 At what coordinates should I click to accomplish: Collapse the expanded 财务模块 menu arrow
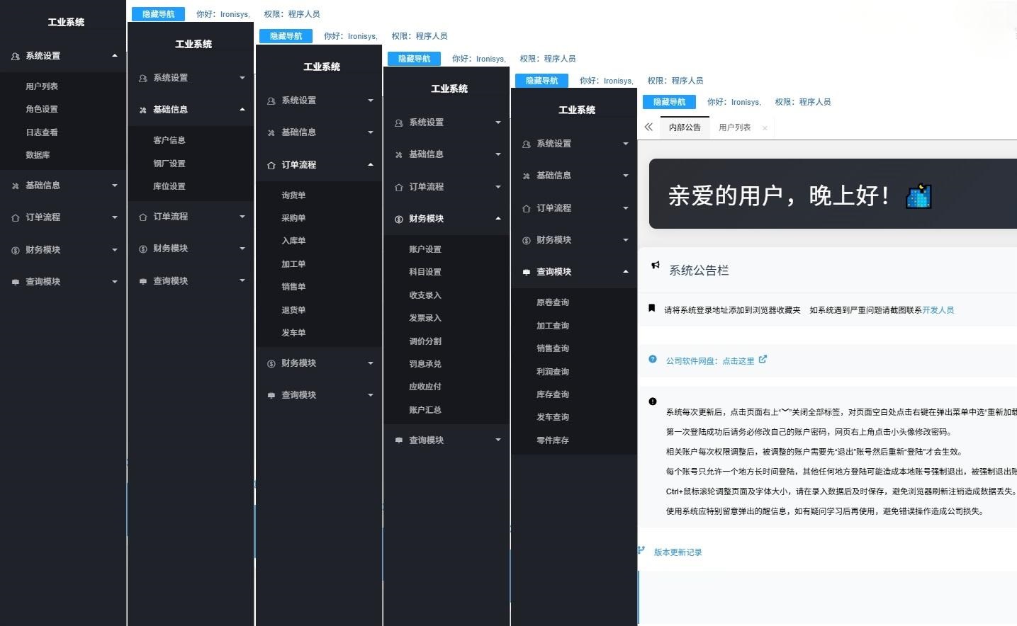[498, 219]
